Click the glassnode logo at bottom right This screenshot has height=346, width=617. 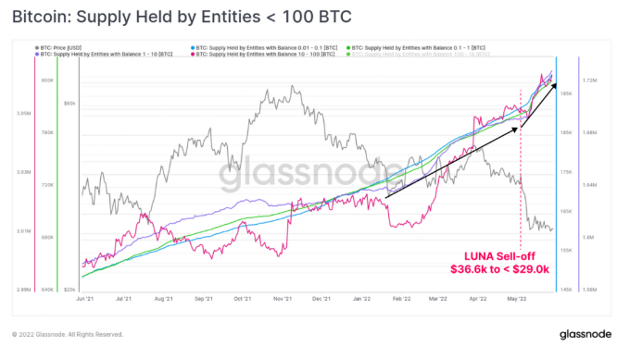586,334
